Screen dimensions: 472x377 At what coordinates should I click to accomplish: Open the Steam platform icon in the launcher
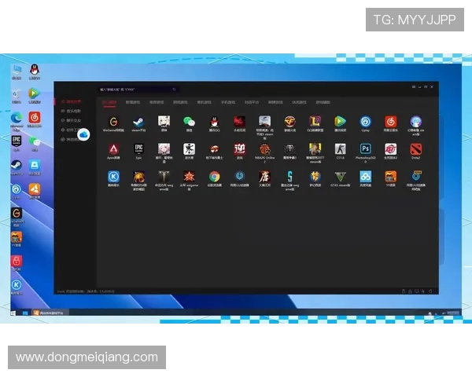138,122
